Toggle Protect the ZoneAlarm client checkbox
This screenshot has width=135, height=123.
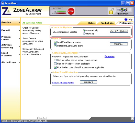tap(55, 46)
